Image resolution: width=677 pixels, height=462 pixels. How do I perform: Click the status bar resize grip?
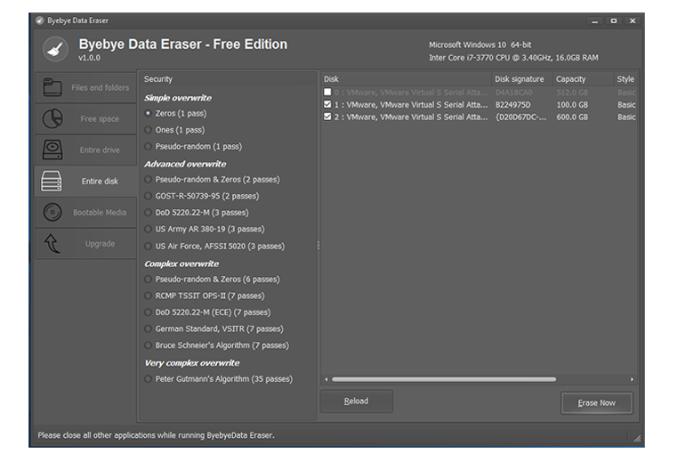[x=637, y=439]
